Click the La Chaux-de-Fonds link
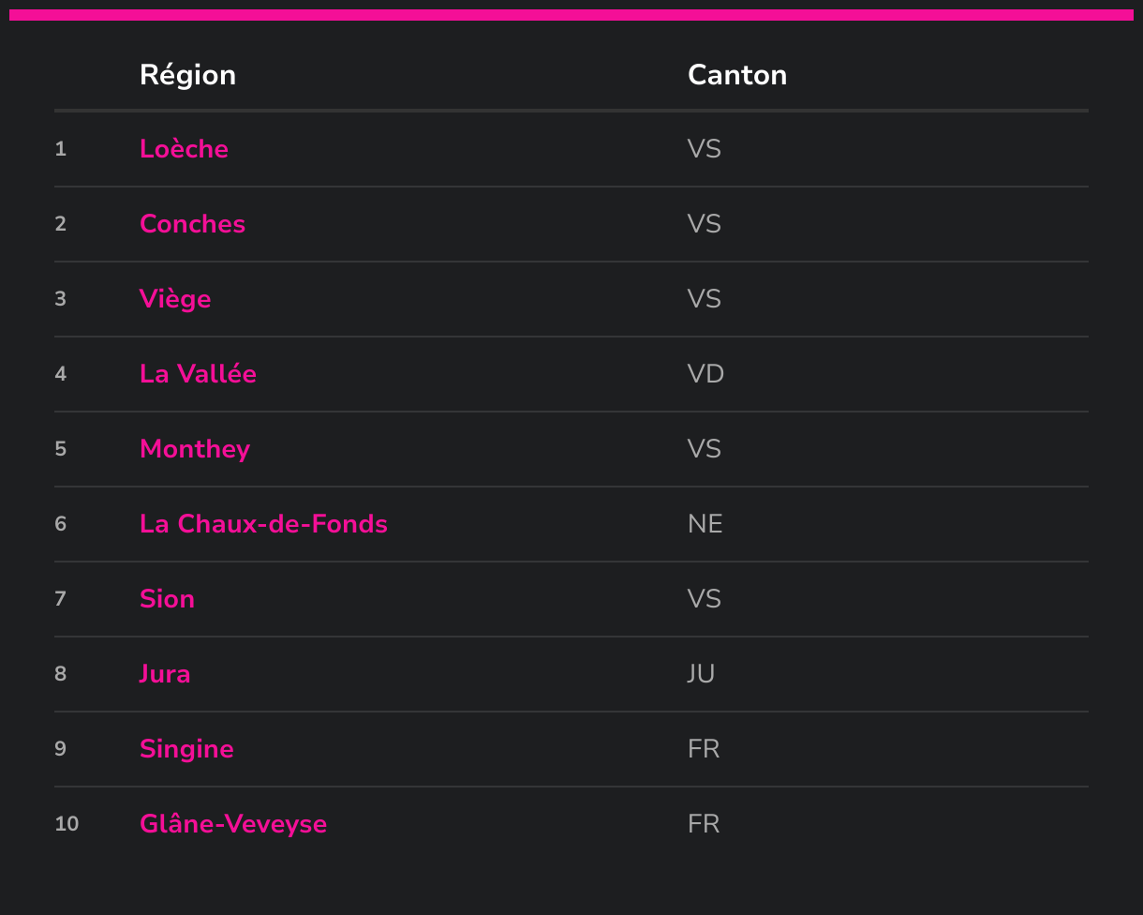1143x915 pixels. click(x=263, y=524)
